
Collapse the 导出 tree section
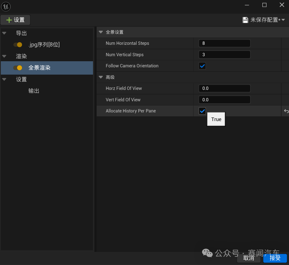coord(4,33)
